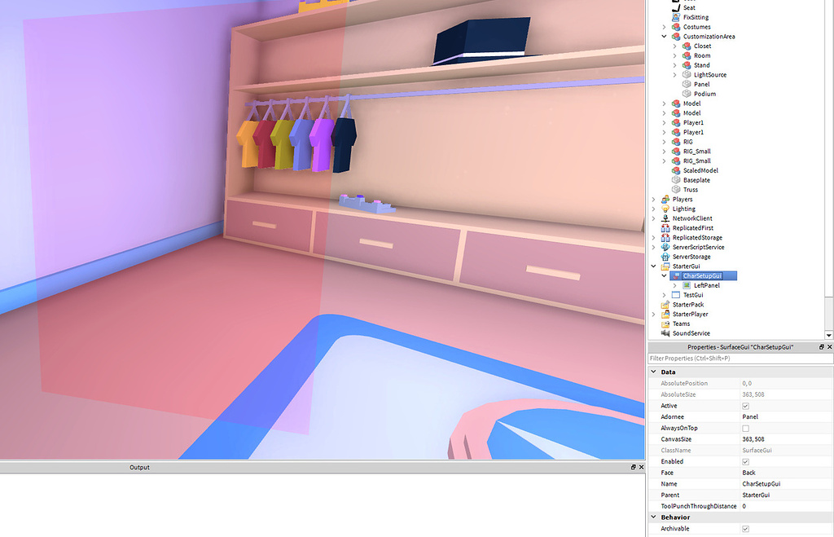
Task: Select the Stand model icon
Action: 687,65
